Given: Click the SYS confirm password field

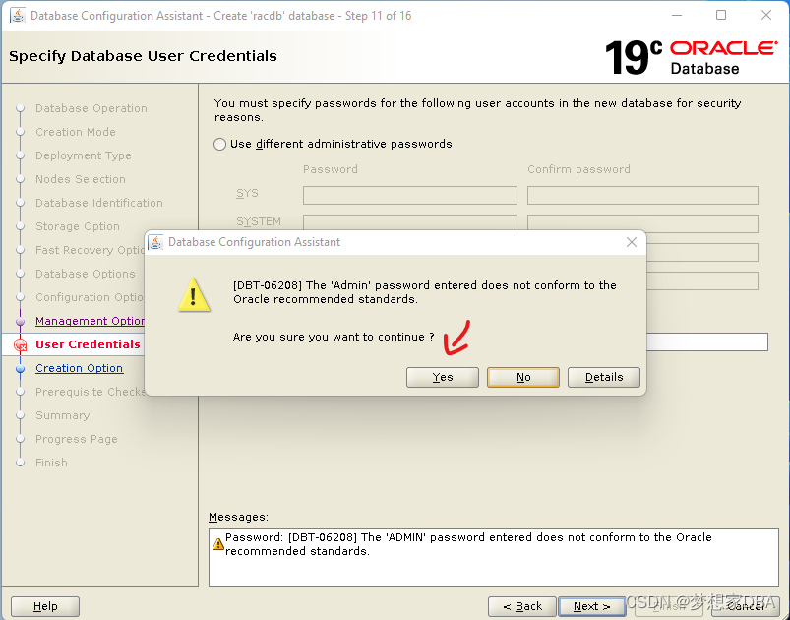Looking at the screenshot, I should pyautogui.click(x=642, y=195).
